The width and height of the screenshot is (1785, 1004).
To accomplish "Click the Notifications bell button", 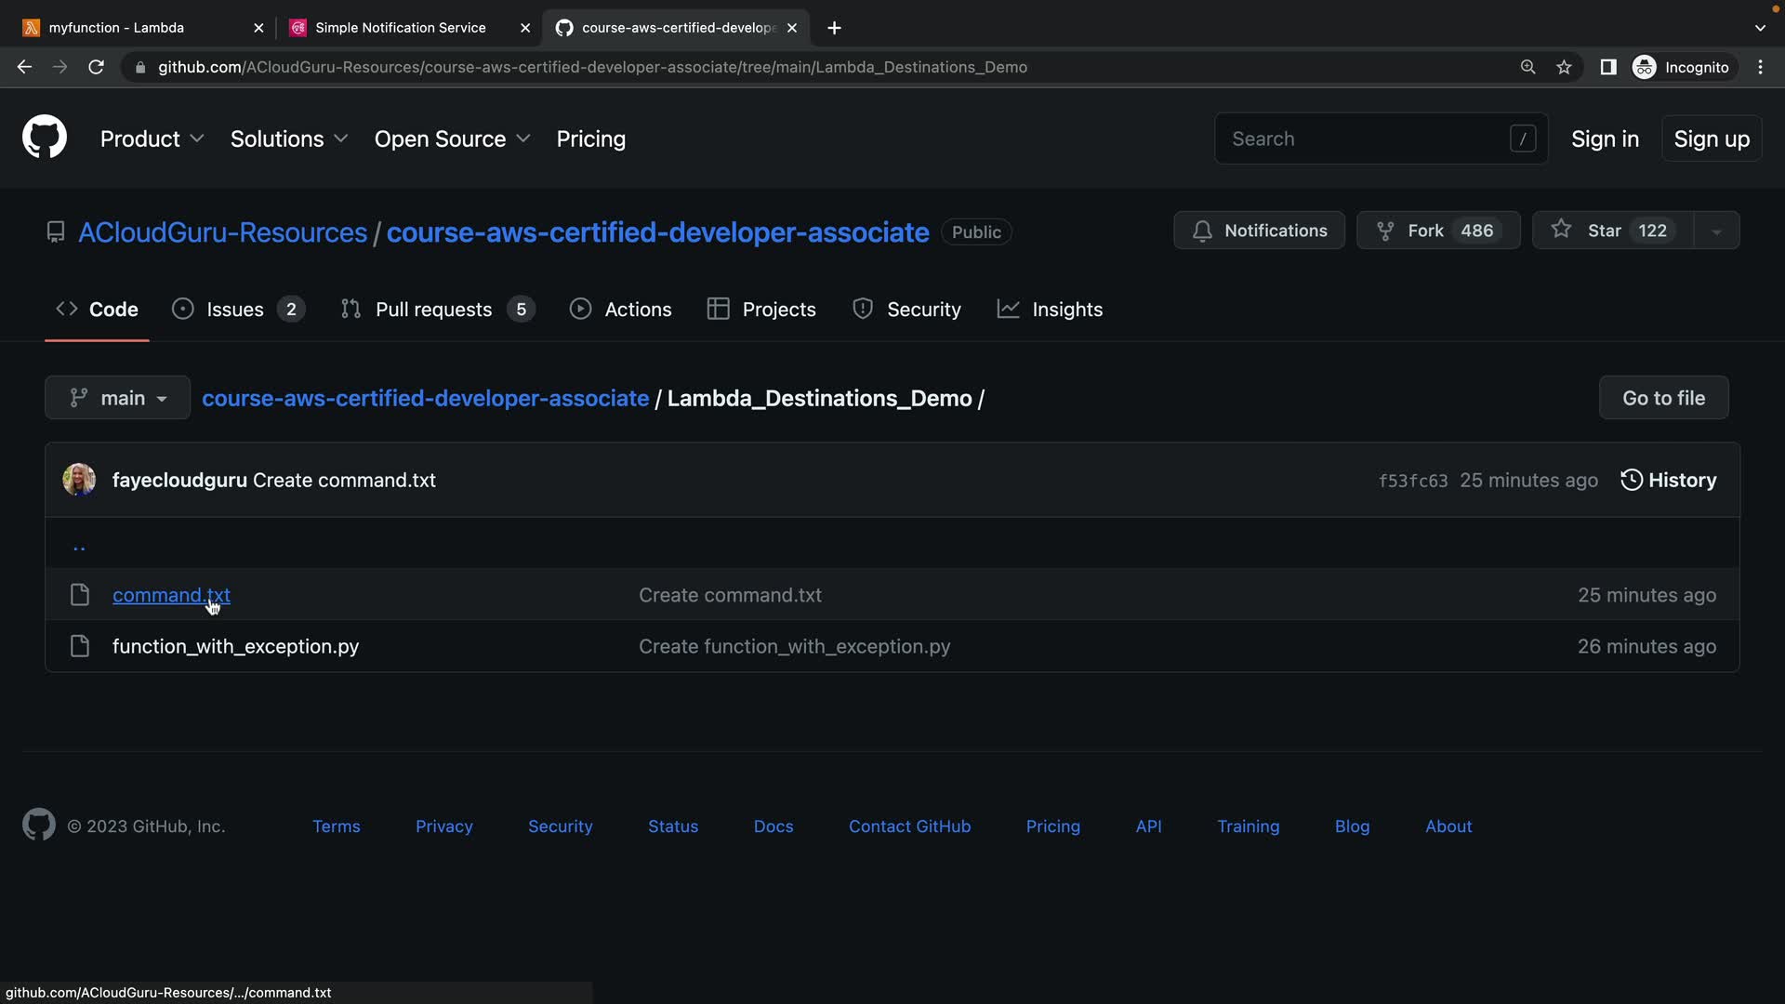I will coord(1259,231).
